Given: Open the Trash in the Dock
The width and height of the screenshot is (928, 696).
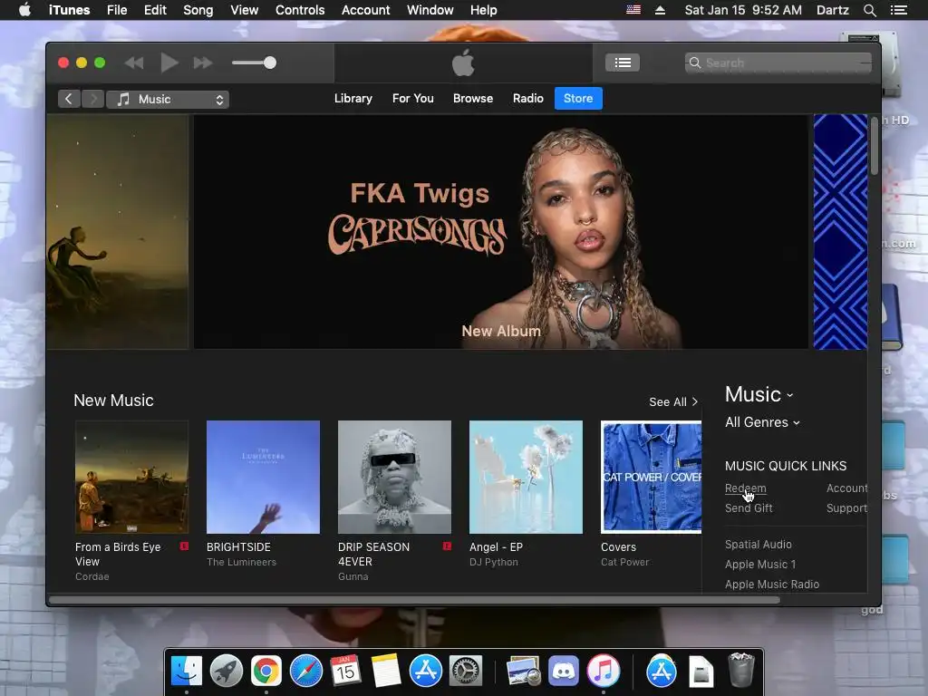Looking at the screenshot, I should [x=740, y=670].
